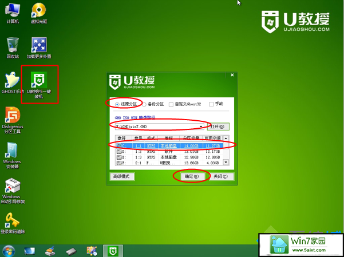Image resolution: width=344 pixels, height=257 pixels.
Task: Launch the GHOST手动 ghost icon
Action: tap(13, 83)
